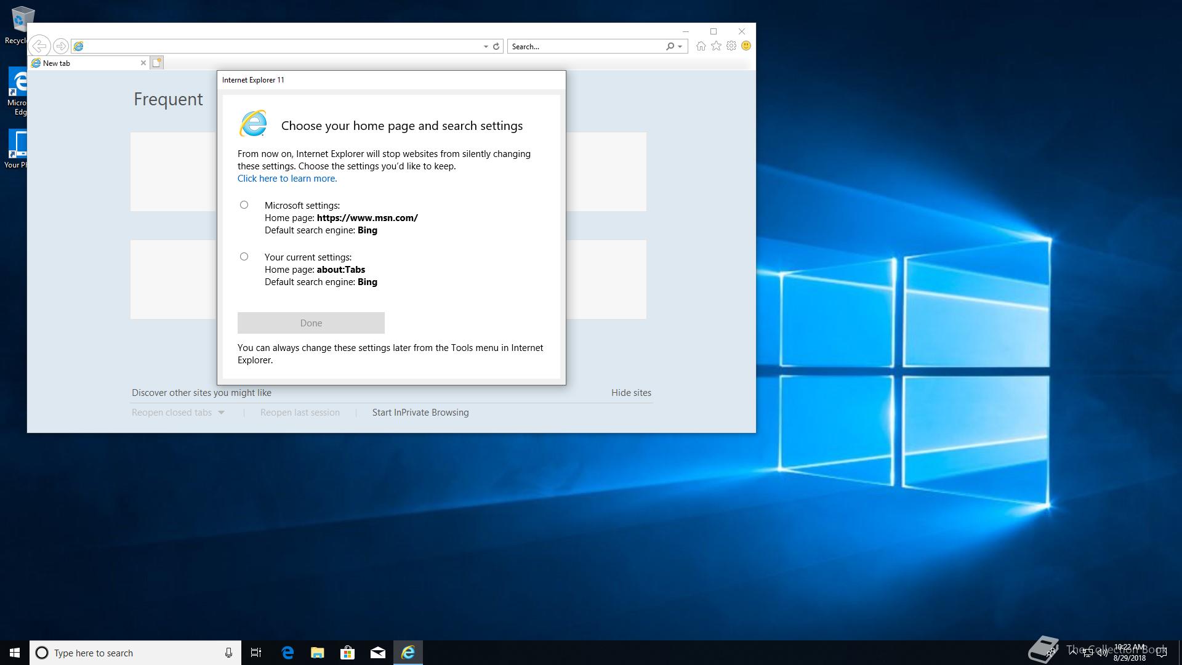Click the Cortana search box on taskbar
1182x665 pixels.
click(x=135, y=653)
